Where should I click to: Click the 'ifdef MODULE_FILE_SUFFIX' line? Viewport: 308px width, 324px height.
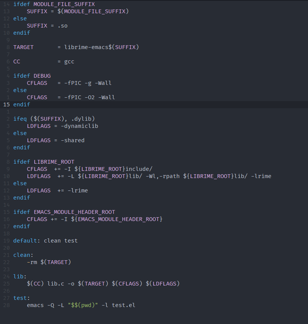coord(54,4)
